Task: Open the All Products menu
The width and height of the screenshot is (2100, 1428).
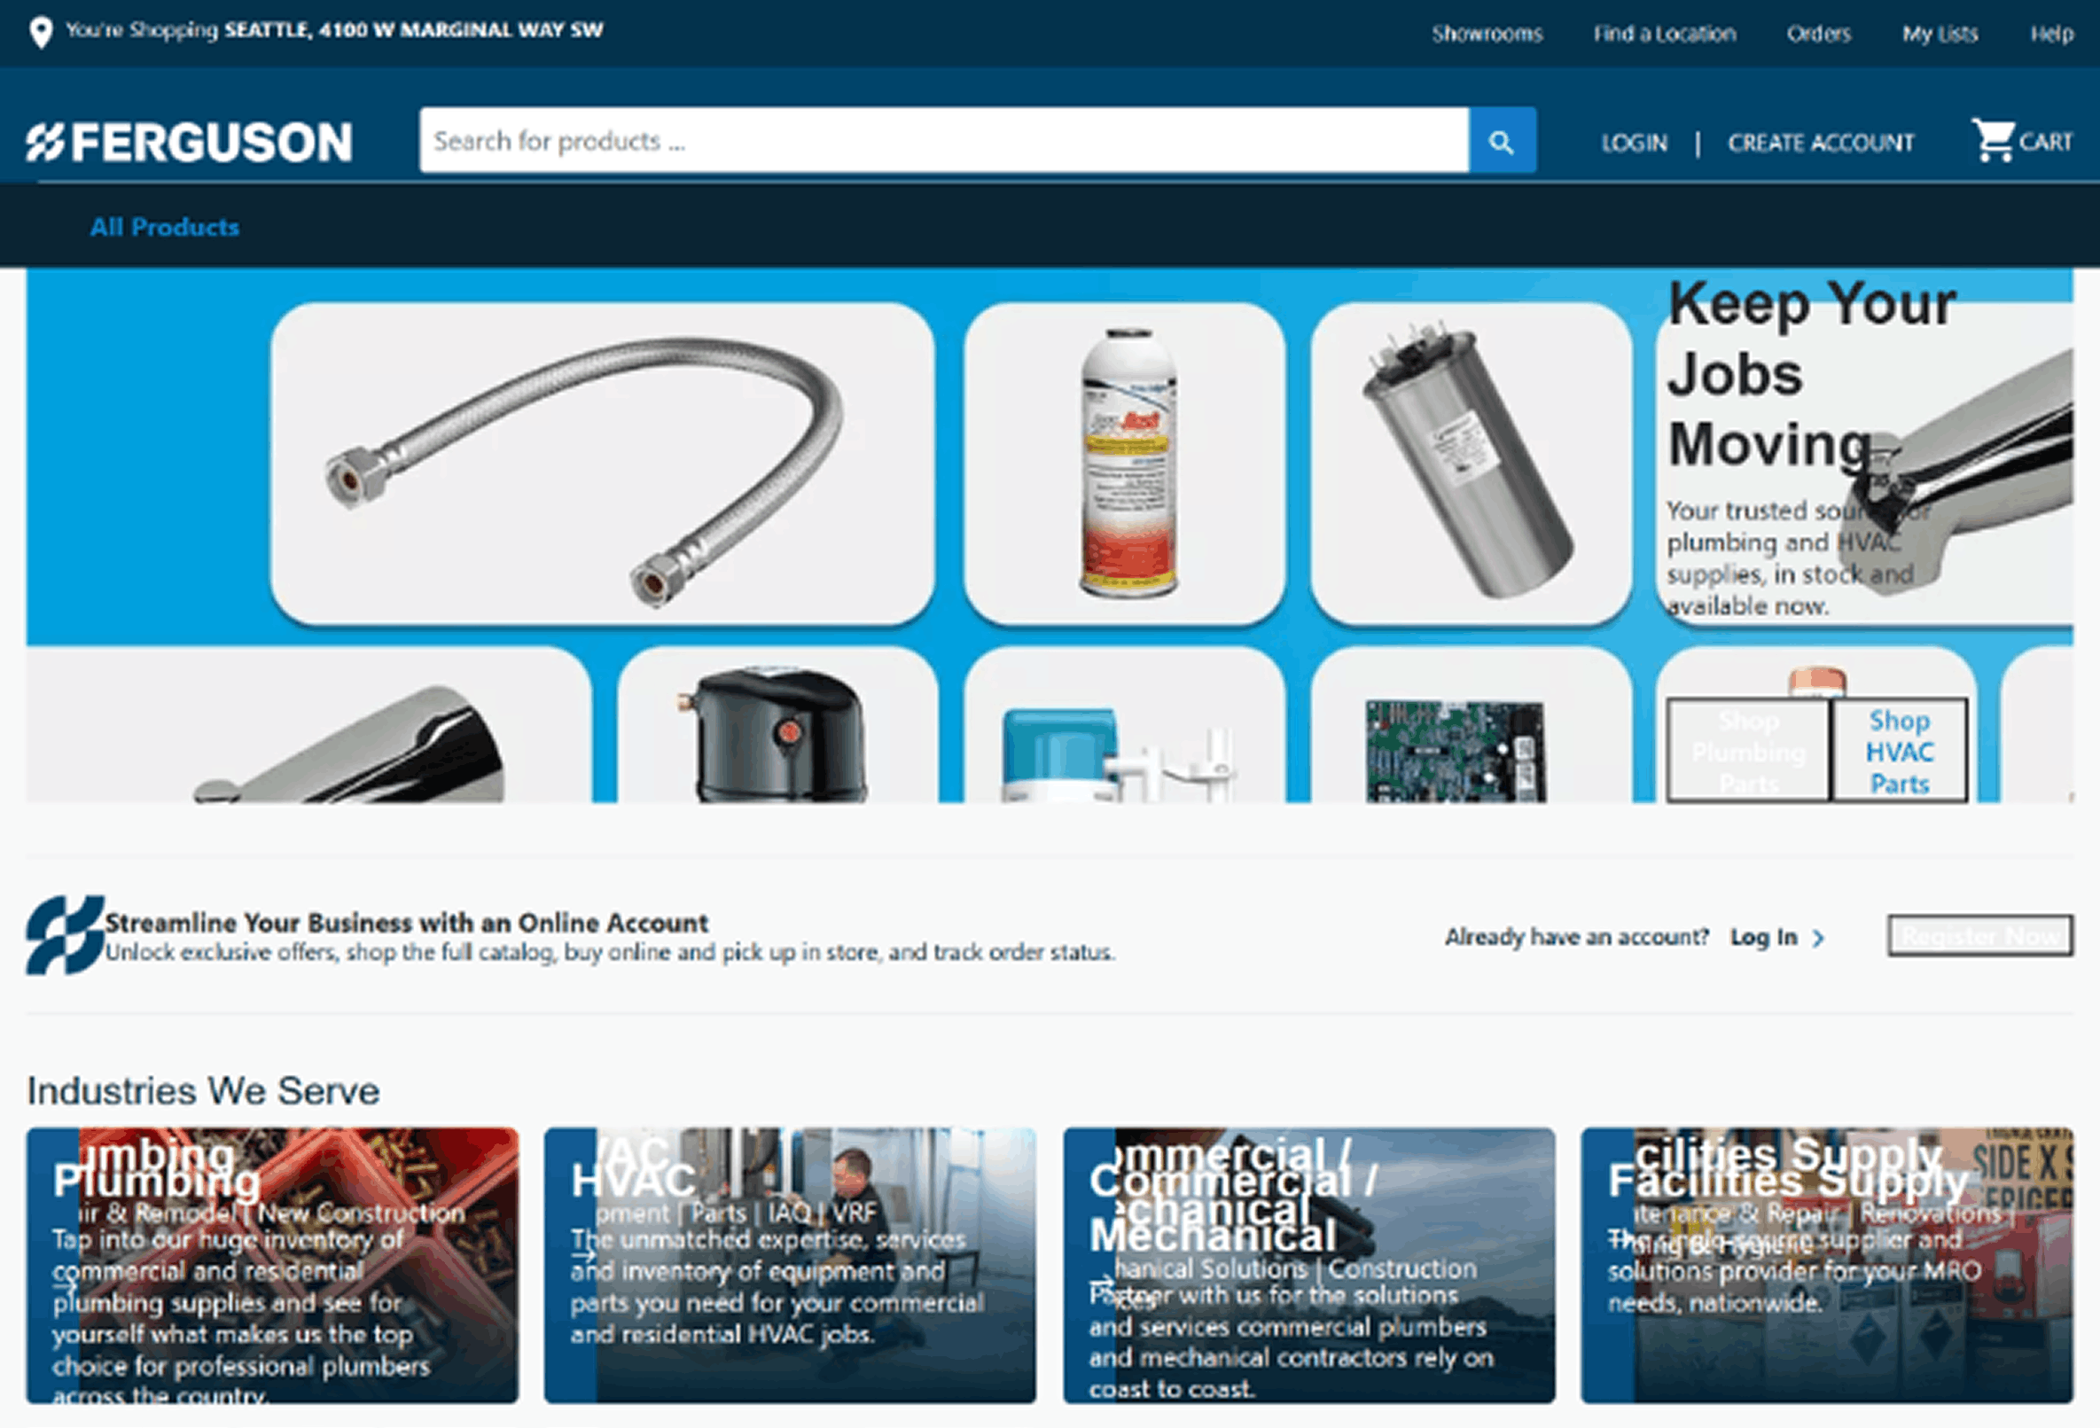Action: 165,227
